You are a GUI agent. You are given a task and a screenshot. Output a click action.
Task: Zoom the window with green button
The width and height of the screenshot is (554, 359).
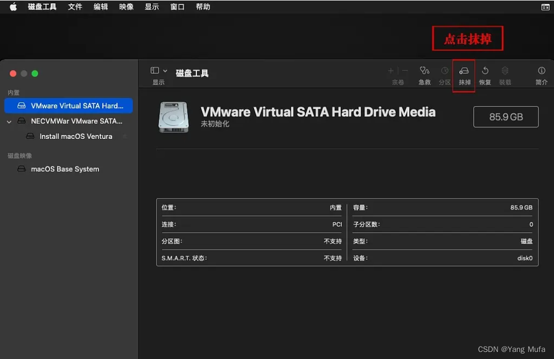point(34,74)
